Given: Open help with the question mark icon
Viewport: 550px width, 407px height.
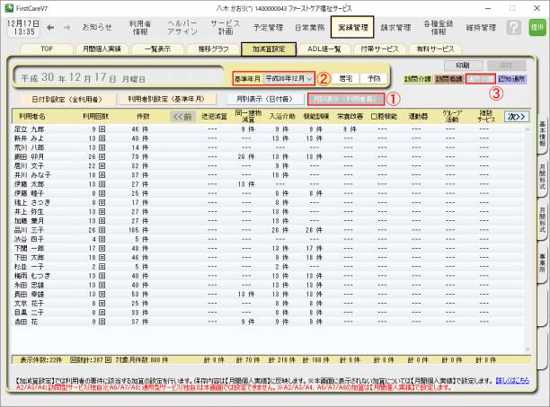Looking at the screenshot, I should 513,28.
